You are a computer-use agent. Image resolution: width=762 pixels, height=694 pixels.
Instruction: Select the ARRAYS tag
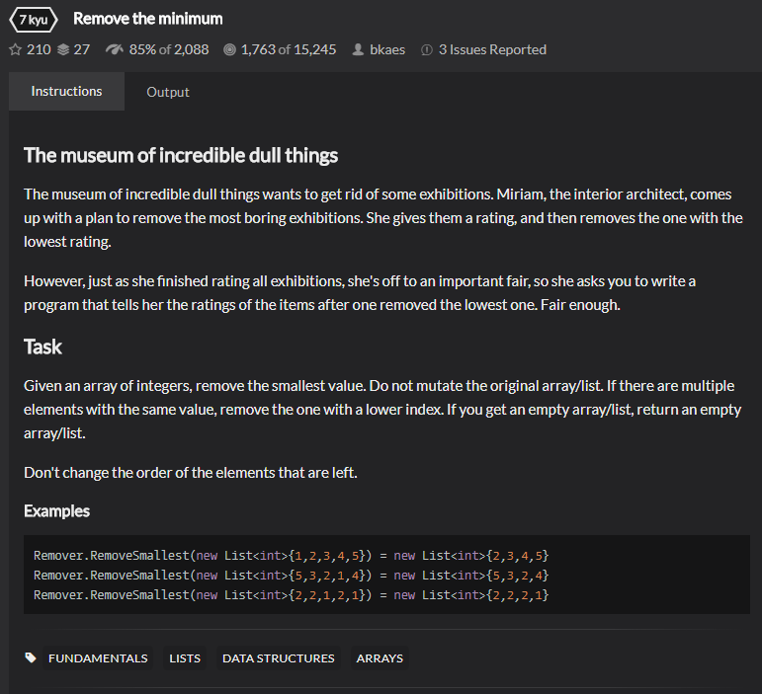point(380,658)
